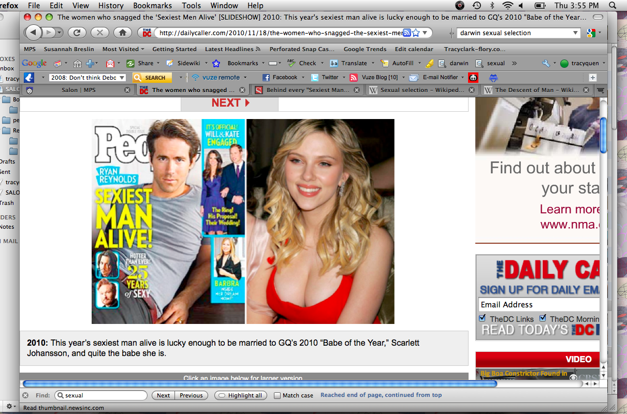Click the Find text field containing 'sexual'
This screenshot has width=627, height=414.
click(x=101, y=395)
